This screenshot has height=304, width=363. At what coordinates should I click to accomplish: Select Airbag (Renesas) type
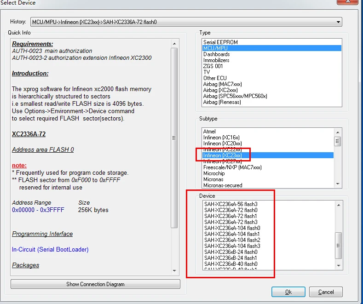coord(271,102)
